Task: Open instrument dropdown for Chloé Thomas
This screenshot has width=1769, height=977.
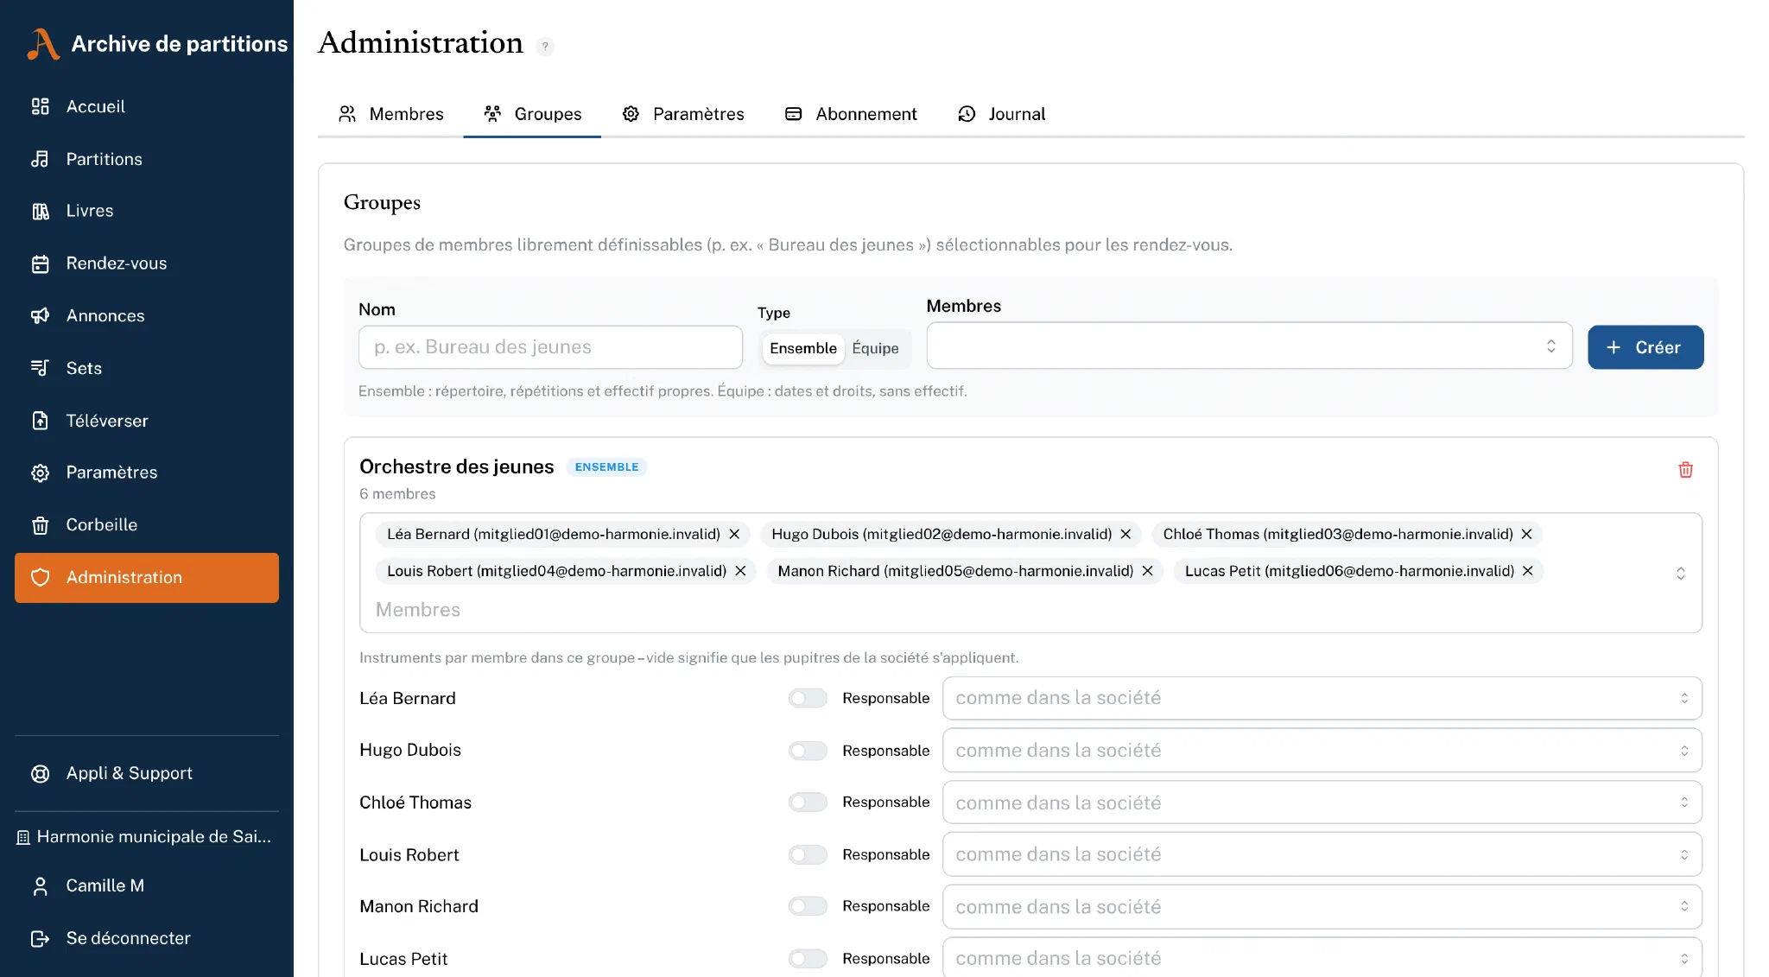Action: click(x=1322, y=803)
